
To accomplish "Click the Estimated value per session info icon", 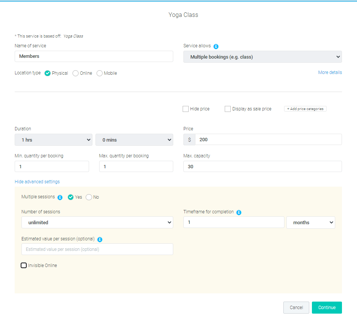I will [100, 239].
